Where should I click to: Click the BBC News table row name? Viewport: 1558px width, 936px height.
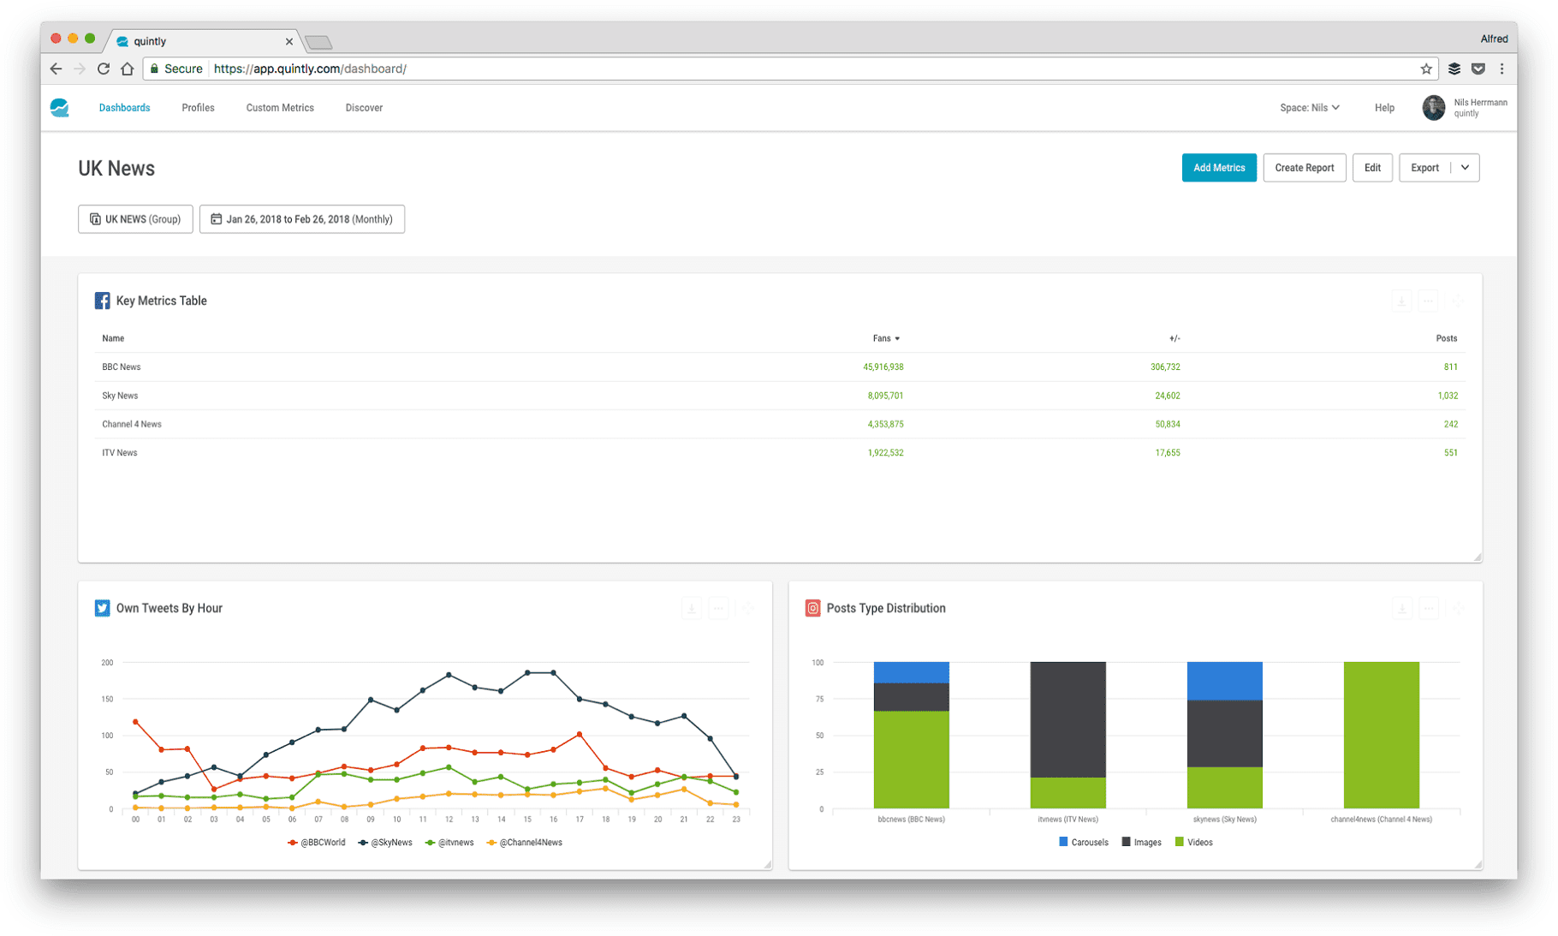(x=122, y=367)
